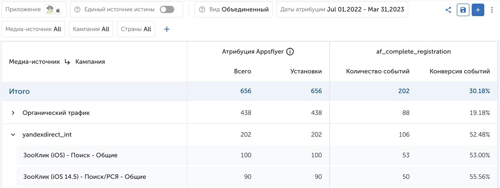Open the Кампания All filter
This screenshot has height=188, width=500.
(91, 29)
